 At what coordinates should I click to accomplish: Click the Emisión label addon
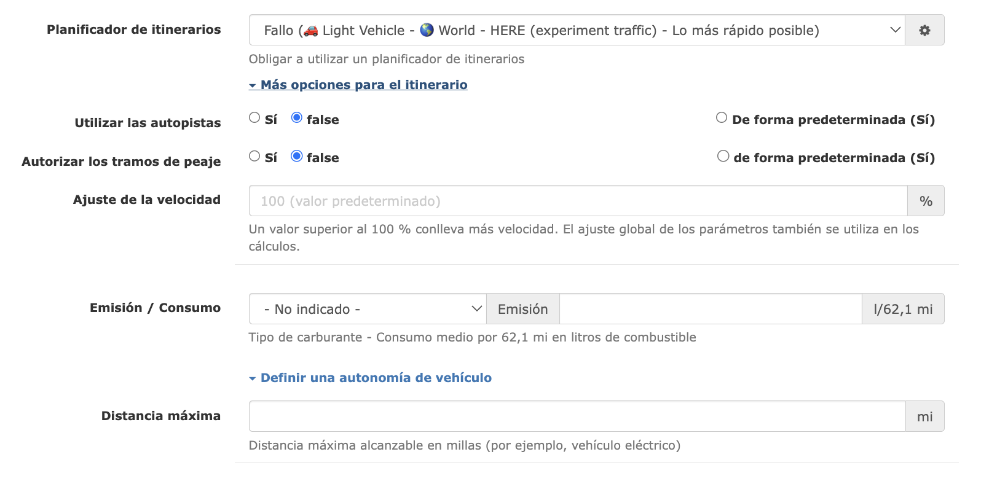523,309
